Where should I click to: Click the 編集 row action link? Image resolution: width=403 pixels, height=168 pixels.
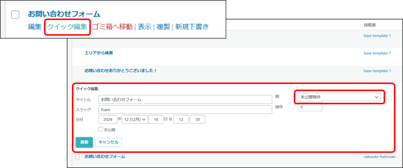(35, 27)
